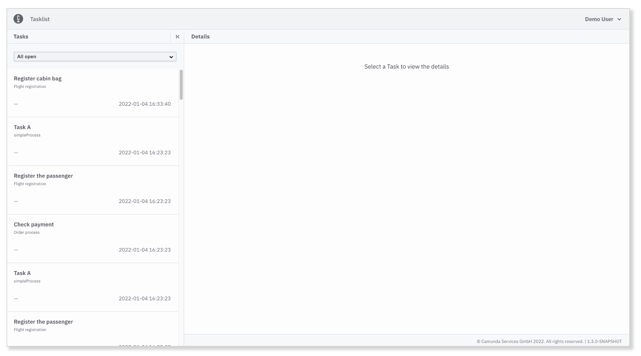Open the Demo User menu
This screenshot has width=641, height=356.
tap(603, 19)
